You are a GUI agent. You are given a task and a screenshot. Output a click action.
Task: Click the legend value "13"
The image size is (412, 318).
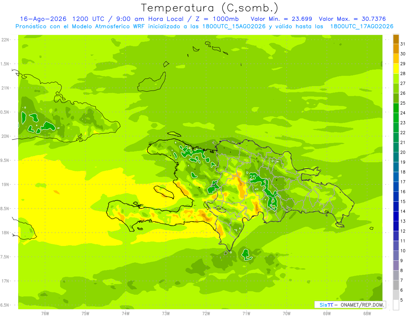click(403, 221)
